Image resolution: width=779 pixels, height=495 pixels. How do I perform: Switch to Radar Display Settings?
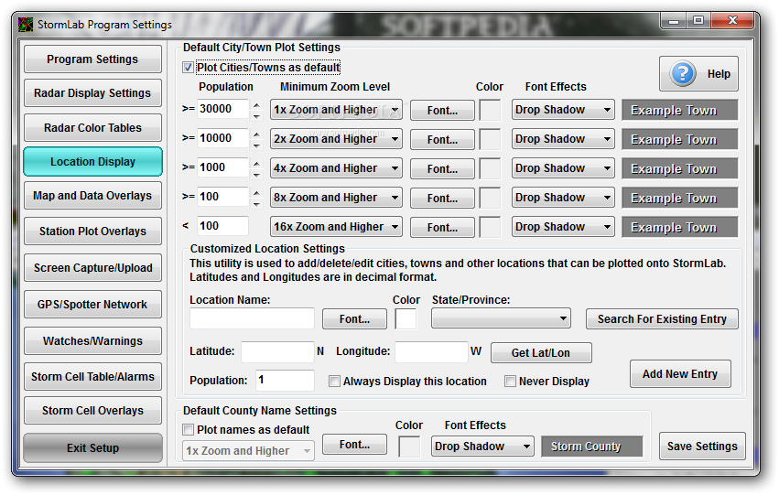(x=92, y=92)
